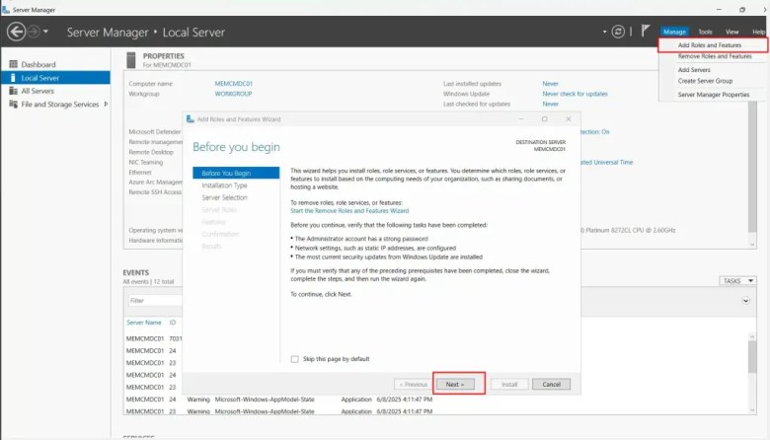Click the Next button in wizard

coord(455,384)
